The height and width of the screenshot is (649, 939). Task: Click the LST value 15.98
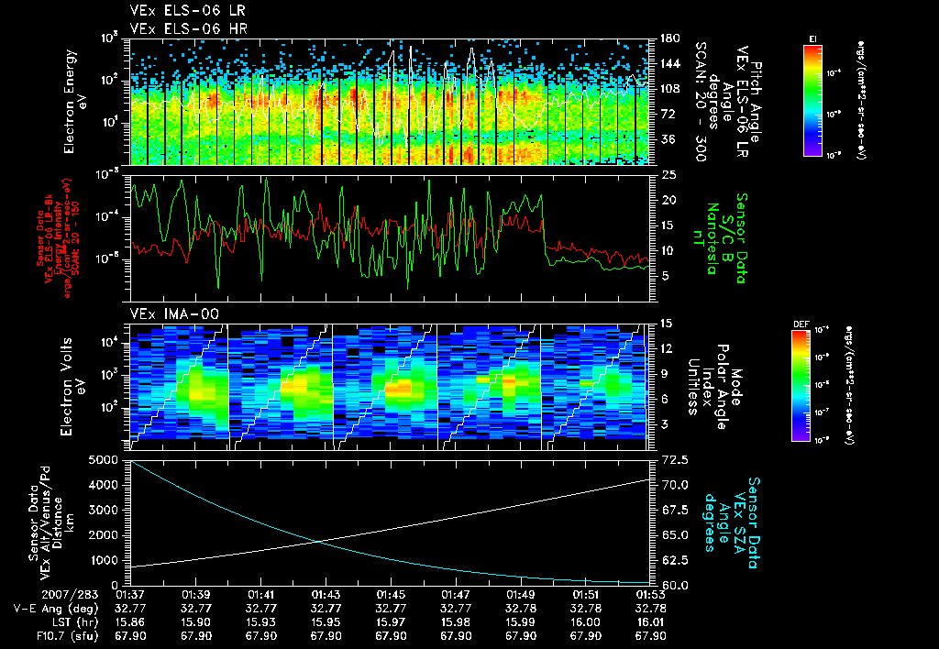point(456,622)
